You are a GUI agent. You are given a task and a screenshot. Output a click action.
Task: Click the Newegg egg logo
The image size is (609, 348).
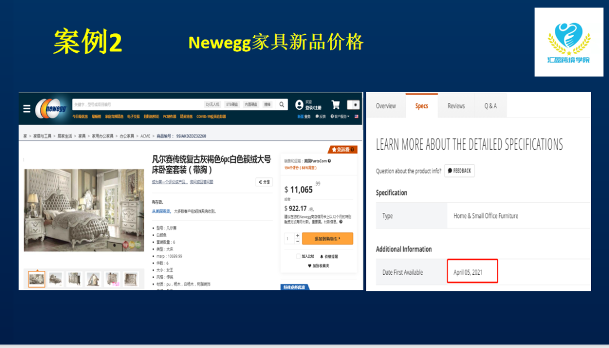point(51,108)
